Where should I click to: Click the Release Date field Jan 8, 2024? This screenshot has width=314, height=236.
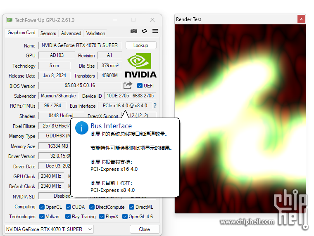click(x=54, y=76)
